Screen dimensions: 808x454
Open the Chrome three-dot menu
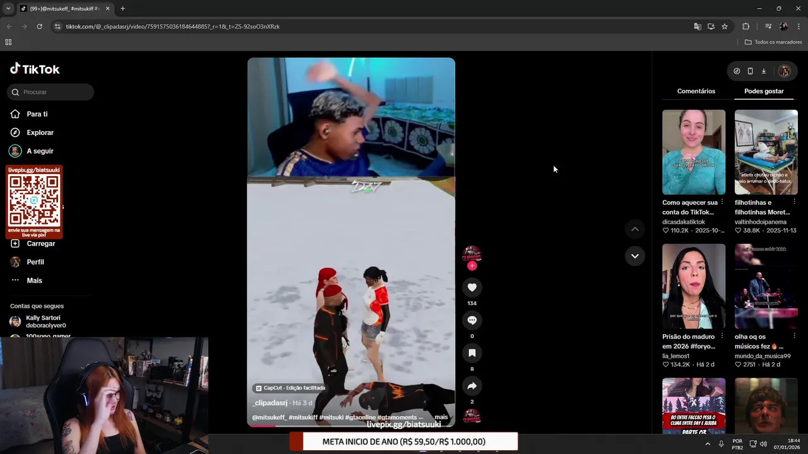coord(799,26)
